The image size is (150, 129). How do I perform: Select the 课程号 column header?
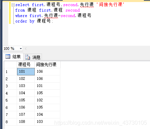[26, 64]
